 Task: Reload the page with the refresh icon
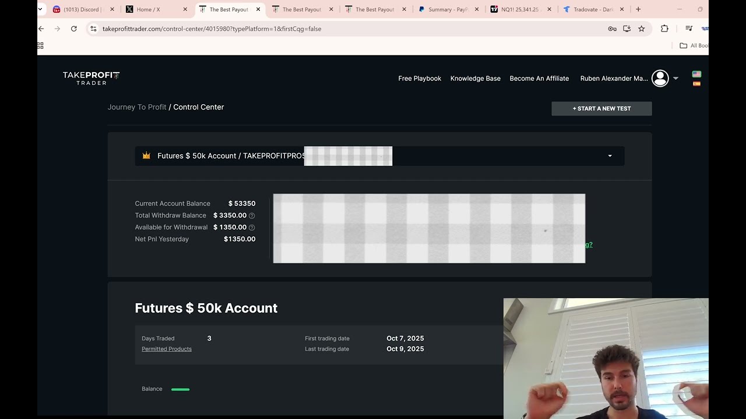74,29
